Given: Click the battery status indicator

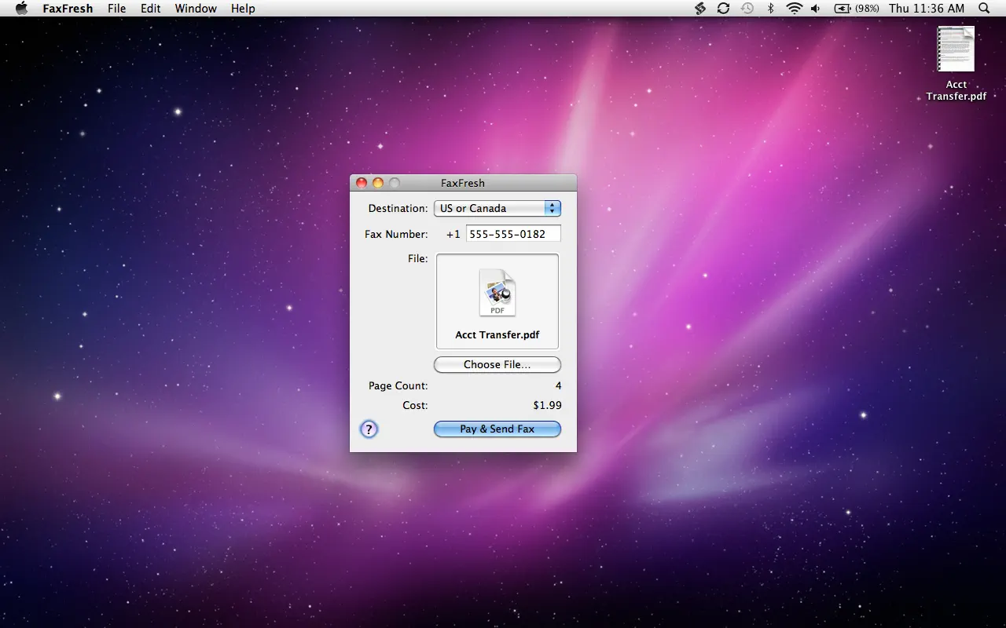Looking at the screenshot, I should tap(857, 8).
